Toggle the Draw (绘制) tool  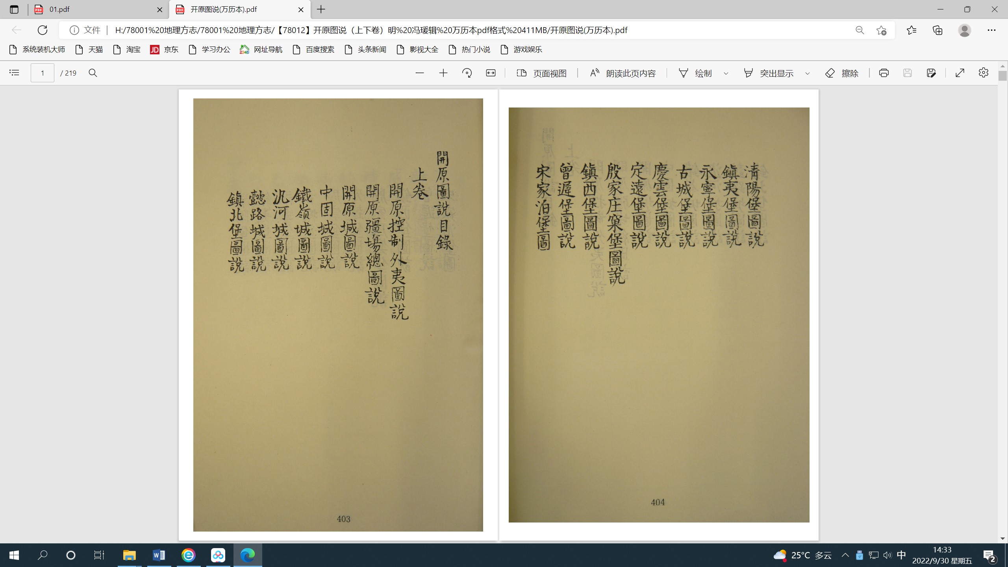click(696, 73)
